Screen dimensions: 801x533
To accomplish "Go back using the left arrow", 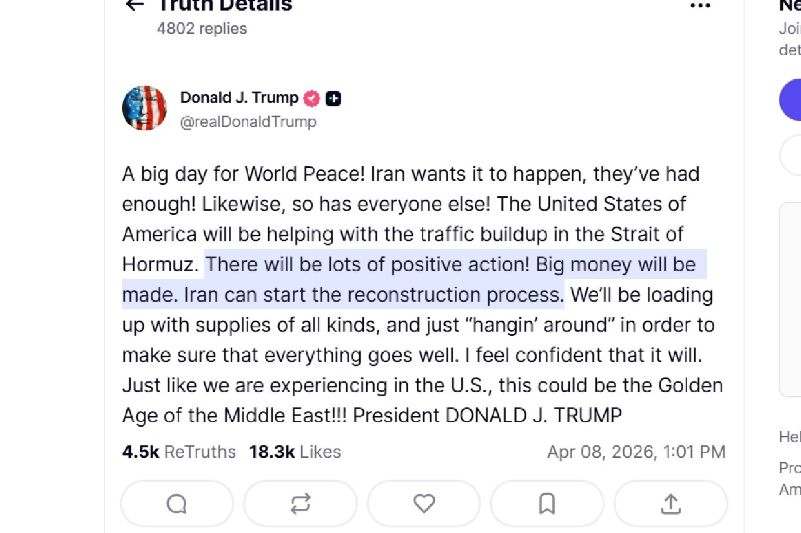I will click(x=135, y=5).
